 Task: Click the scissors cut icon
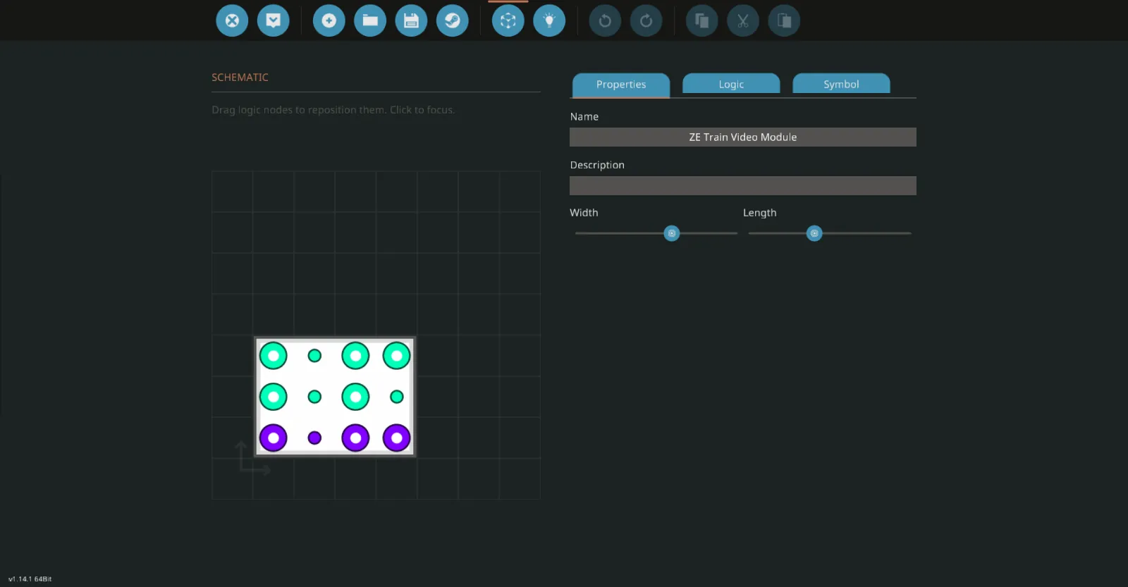(x=743, y=20)
